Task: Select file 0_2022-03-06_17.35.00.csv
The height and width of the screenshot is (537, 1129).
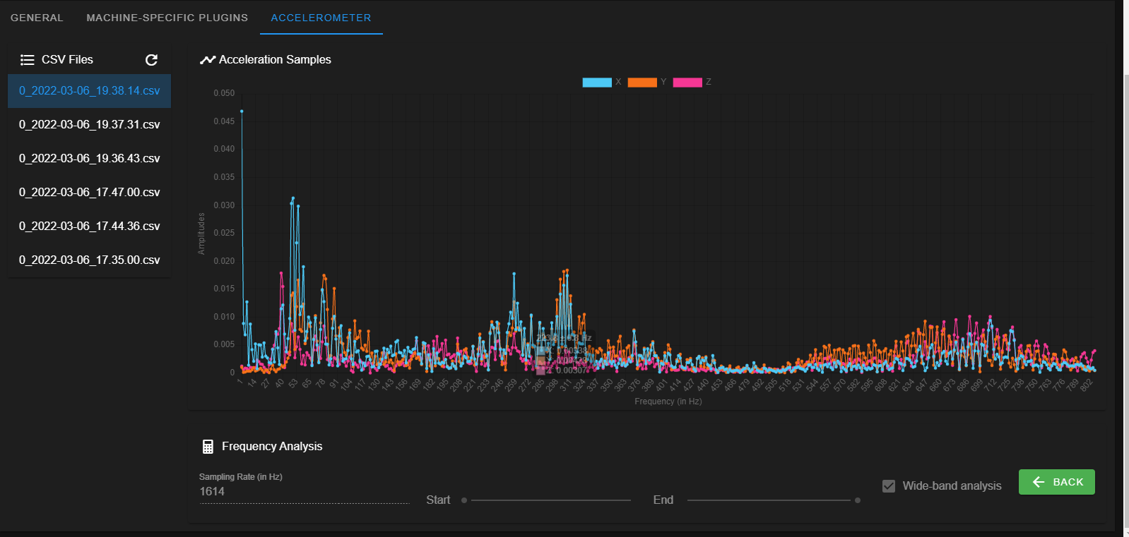Action: tap(89, 260)
